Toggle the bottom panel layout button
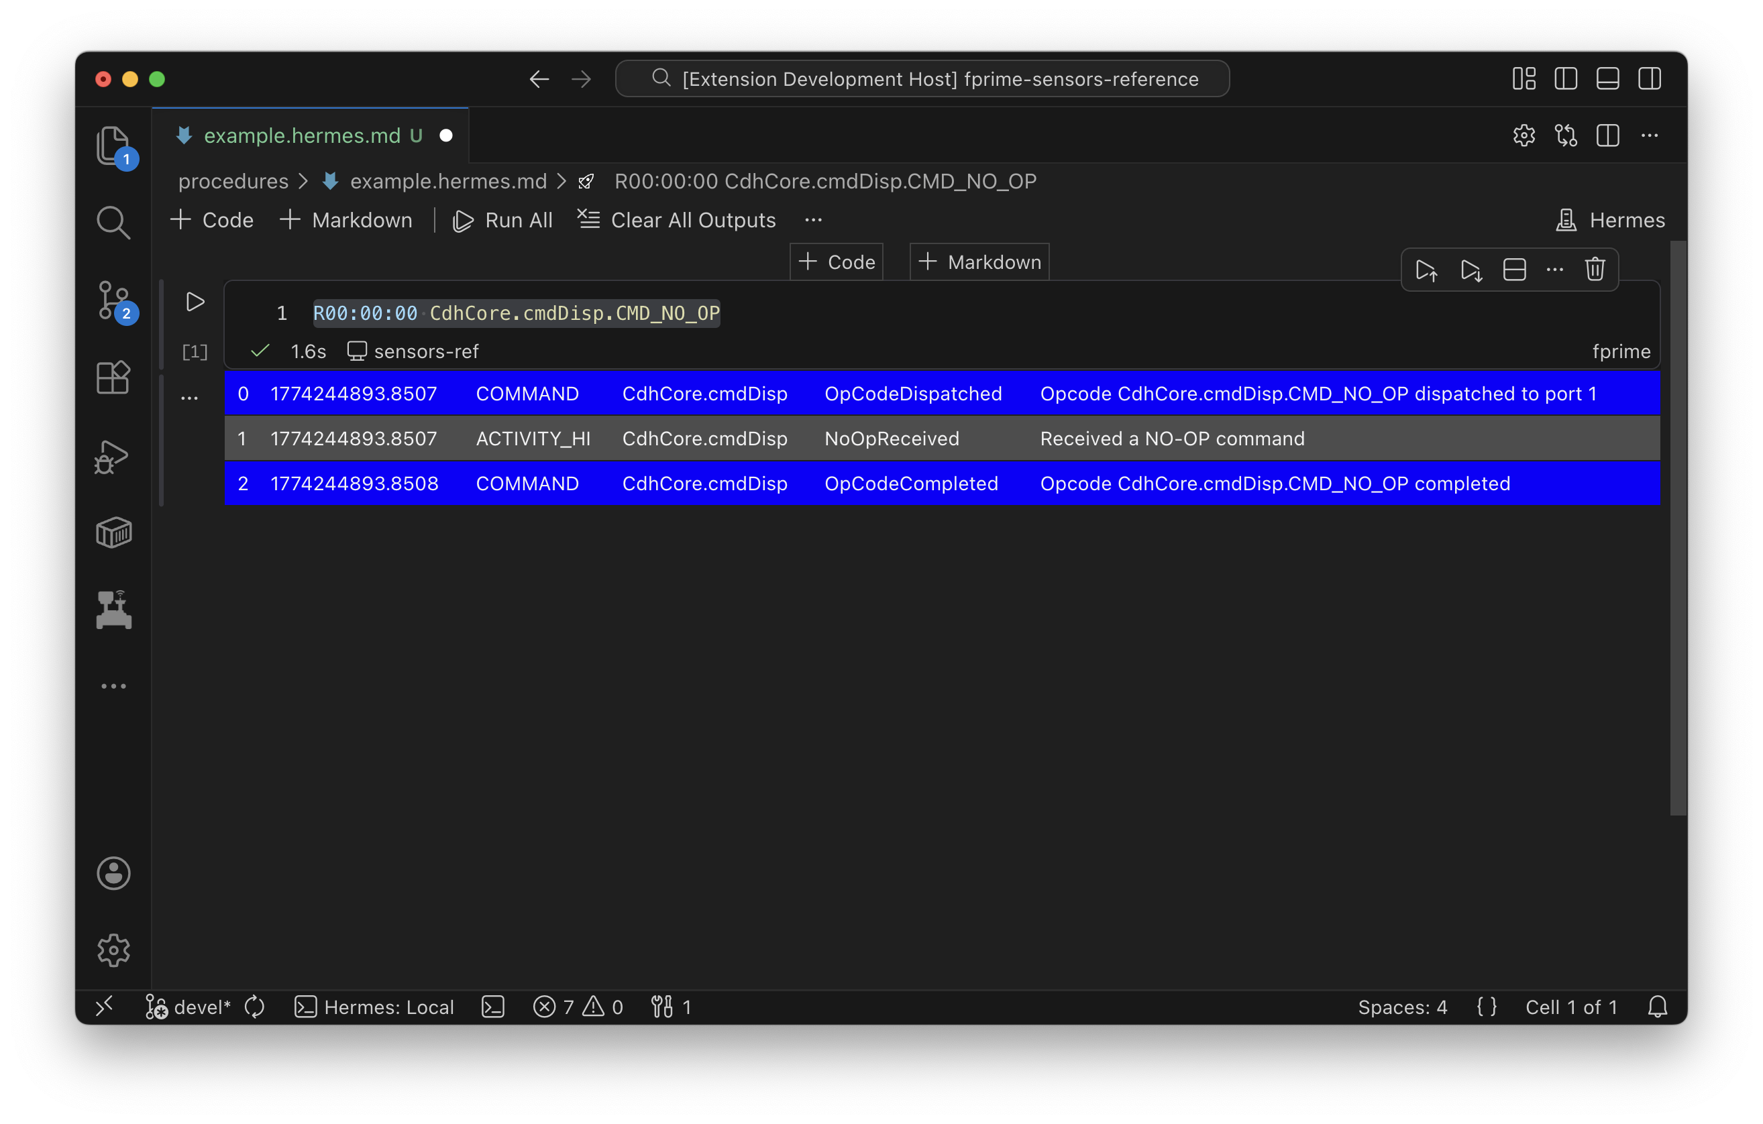Screen dimensions: 1763x1124 click(x=1607, y=79)
